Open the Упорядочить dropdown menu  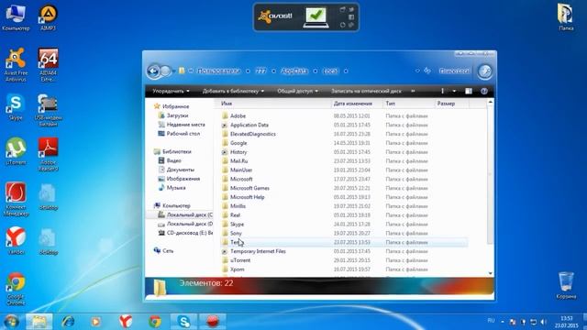(171, 91)
